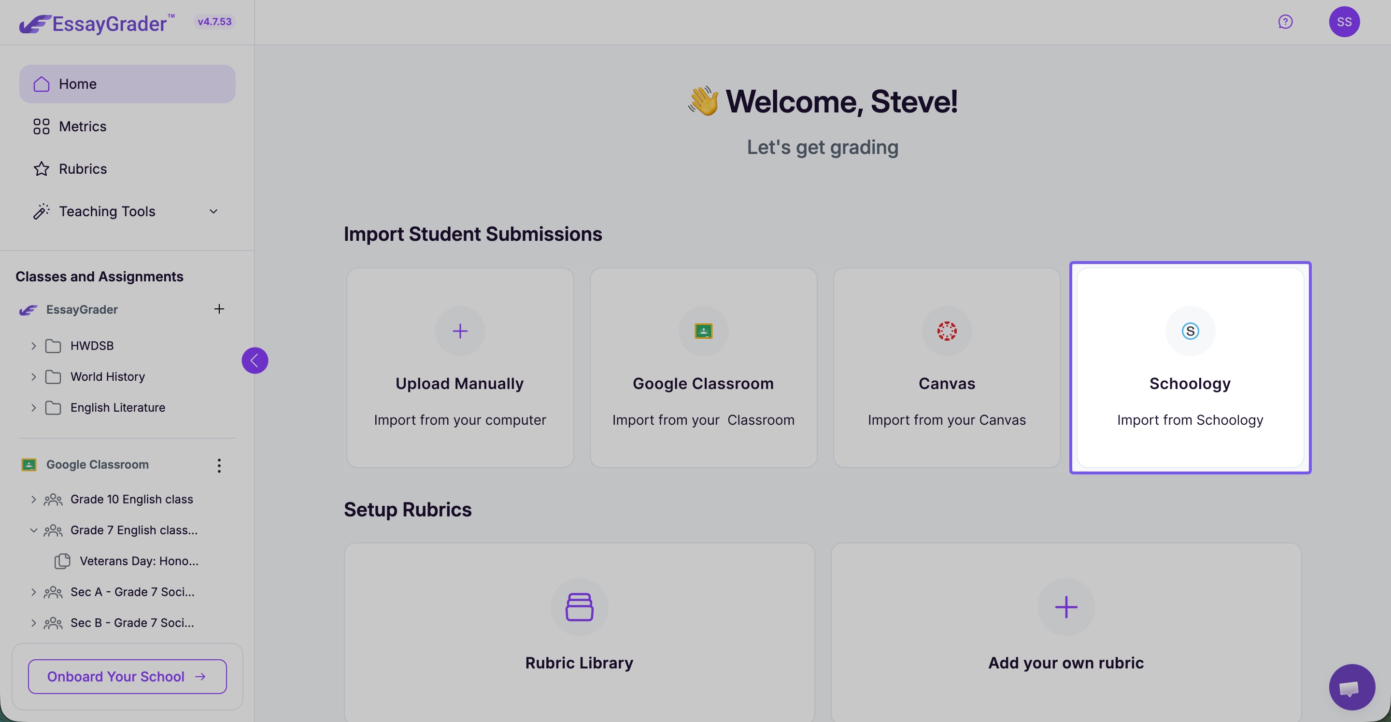Collapse the Grade 7 English class
Viewport: 1391px width, 722px height.
33,530
